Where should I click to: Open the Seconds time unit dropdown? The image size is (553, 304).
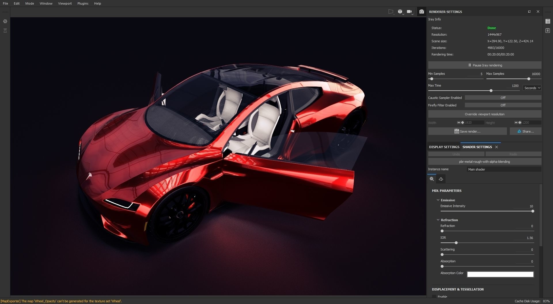pos(532,88)
